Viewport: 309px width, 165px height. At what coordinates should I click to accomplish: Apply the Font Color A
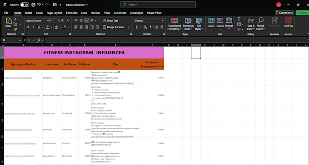pyautogui.click(x=65, y=27)
